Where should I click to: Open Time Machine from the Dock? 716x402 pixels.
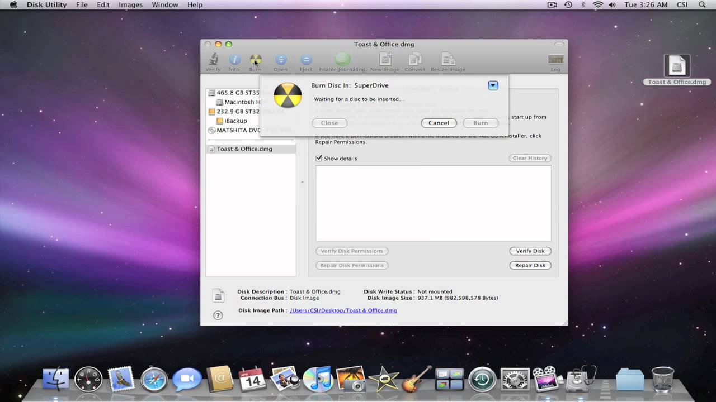click(482, 380)
